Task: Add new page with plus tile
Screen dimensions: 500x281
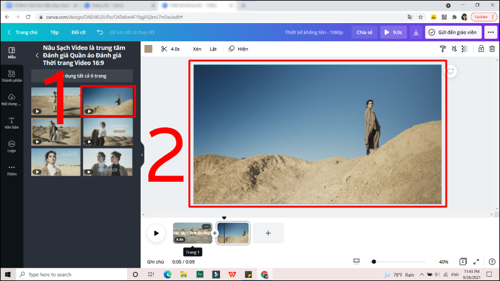Action: (268, 233)
